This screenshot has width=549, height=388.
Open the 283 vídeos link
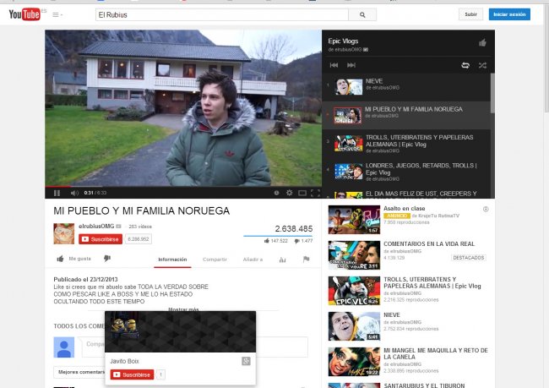point(140,227)
